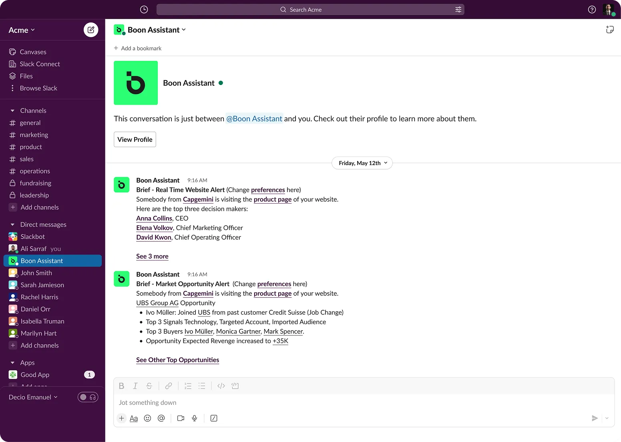Open the Friday, May 12th date picker
The image size is (621, 442).
click(362, 163)
